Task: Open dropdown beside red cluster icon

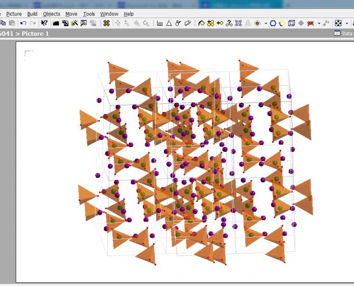Action: [319, 23]
